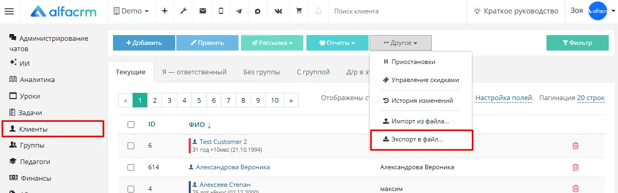
Task: Open Уроки in sidebar
Action: click(x=24, y=96)
